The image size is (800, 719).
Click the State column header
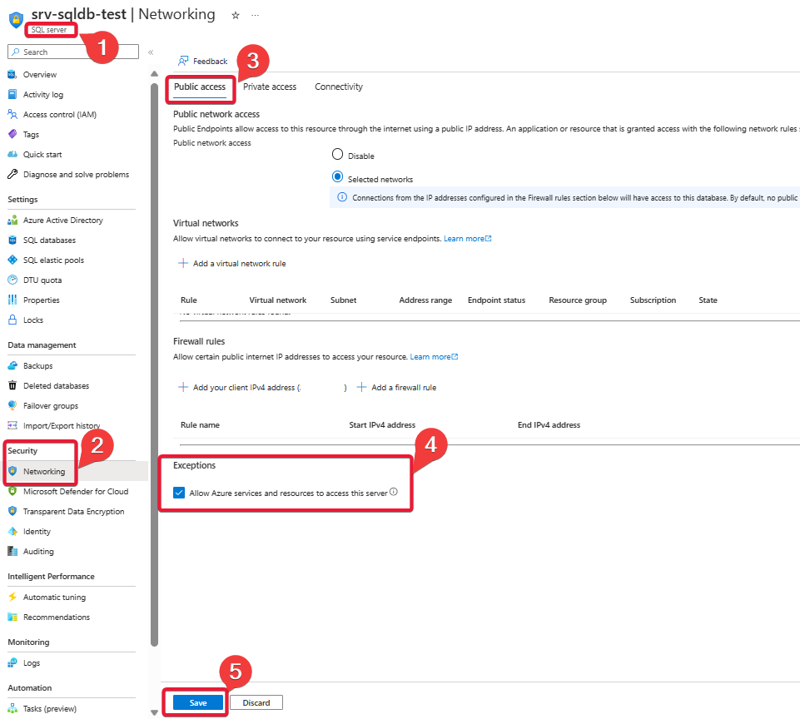pyautogui.click(x=708, y=300)
